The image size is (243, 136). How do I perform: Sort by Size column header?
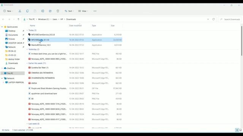click(113, 26)
